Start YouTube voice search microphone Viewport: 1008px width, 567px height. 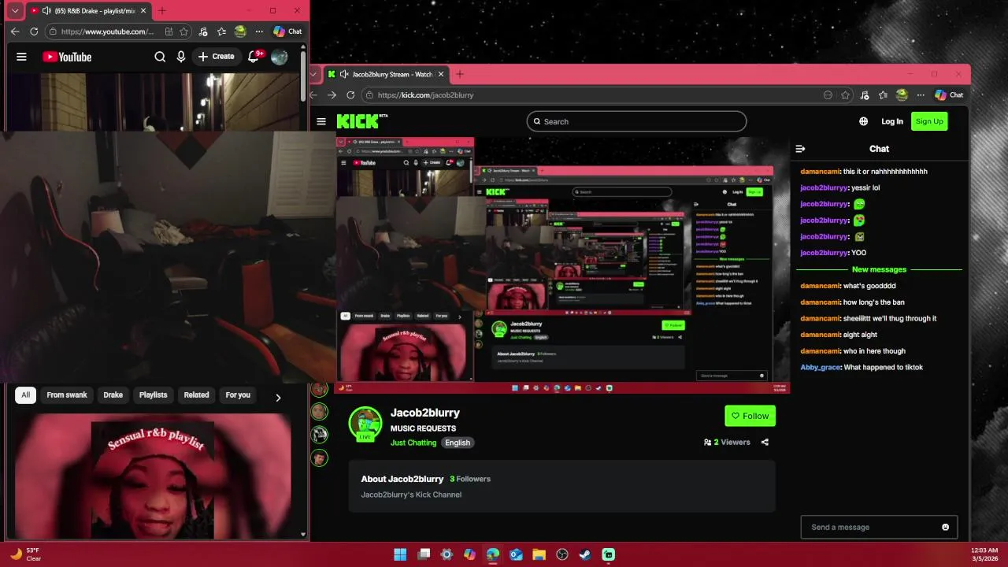181,57
